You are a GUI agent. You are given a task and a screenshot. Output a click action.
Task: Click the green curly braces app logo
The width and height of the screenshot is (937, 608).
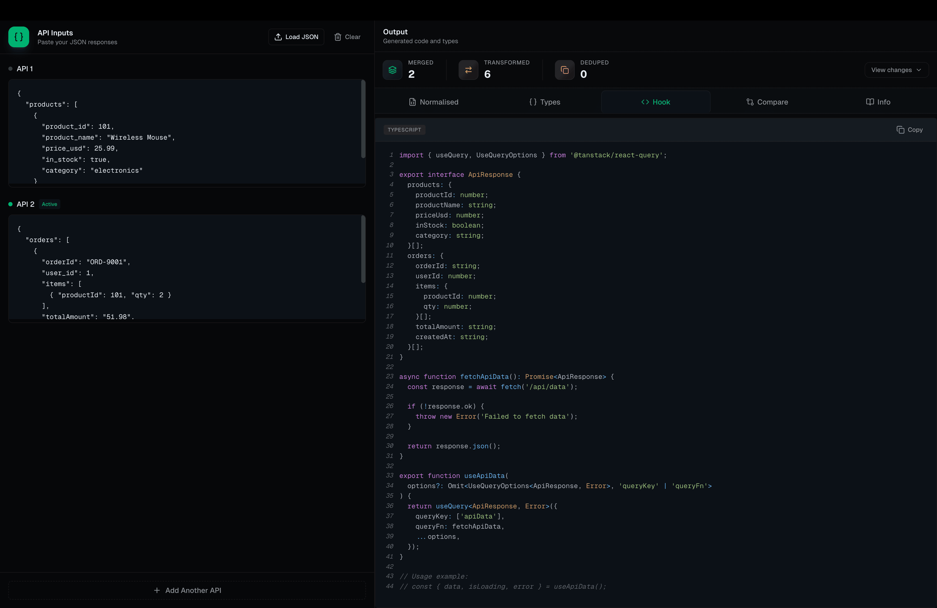(18, 37)
